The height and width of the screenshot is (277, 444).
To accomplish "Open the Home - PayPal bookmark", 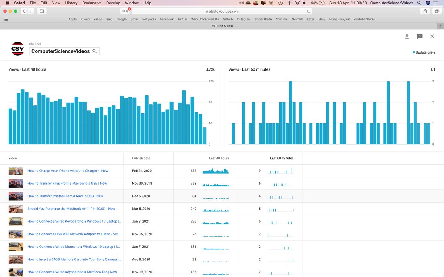I will pos(339,19).
